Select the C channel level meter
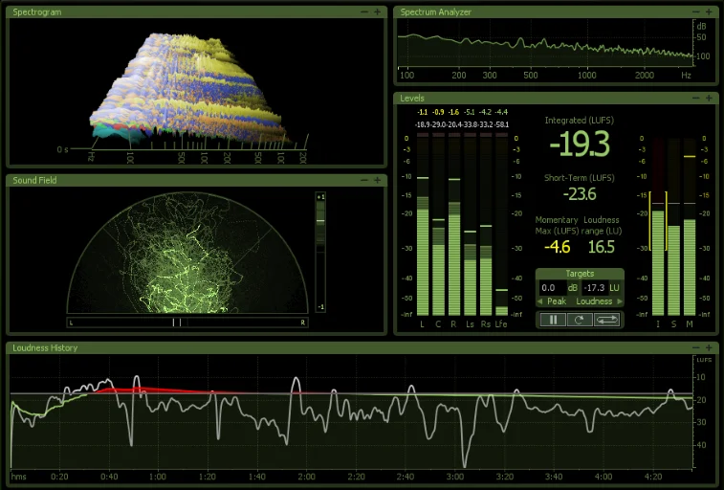The width and height of the screenshot is (724, 490). pos(438,225)
